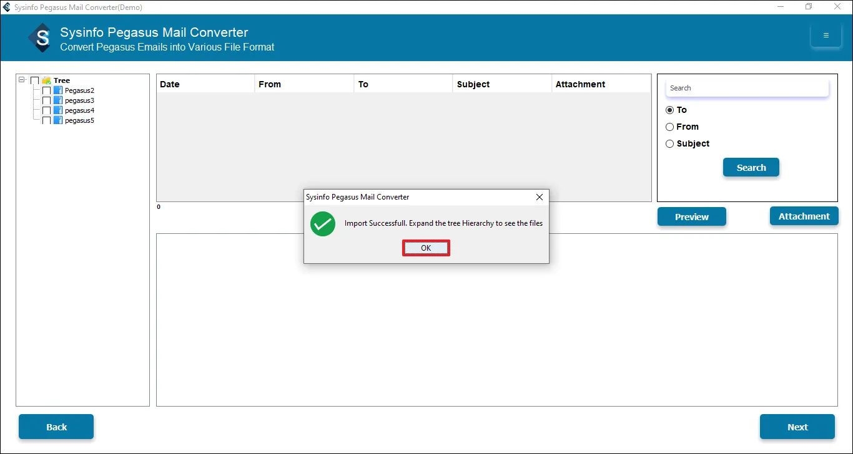Viewport: 853px width, 454px height.
Task: Close the Import Successful dialog with X
Action: (x=540, y=197)
